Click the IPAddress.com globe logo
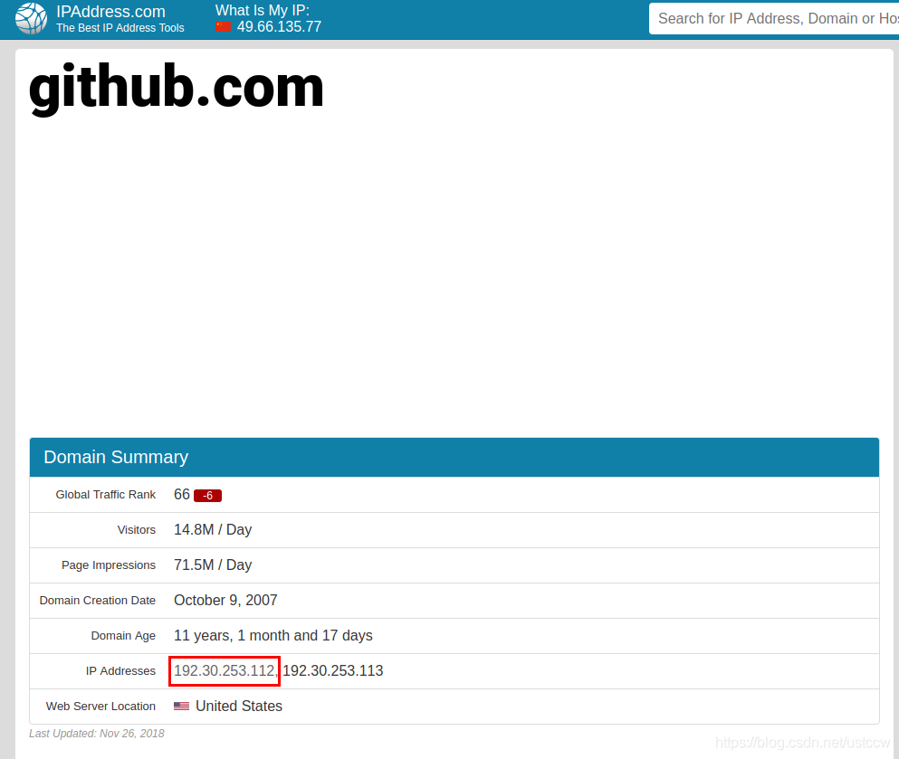Screen dimensions: 899x759 coord(31,18)
